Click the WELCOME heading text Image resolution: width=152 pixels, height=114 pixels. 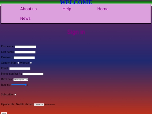coord(76,2)
